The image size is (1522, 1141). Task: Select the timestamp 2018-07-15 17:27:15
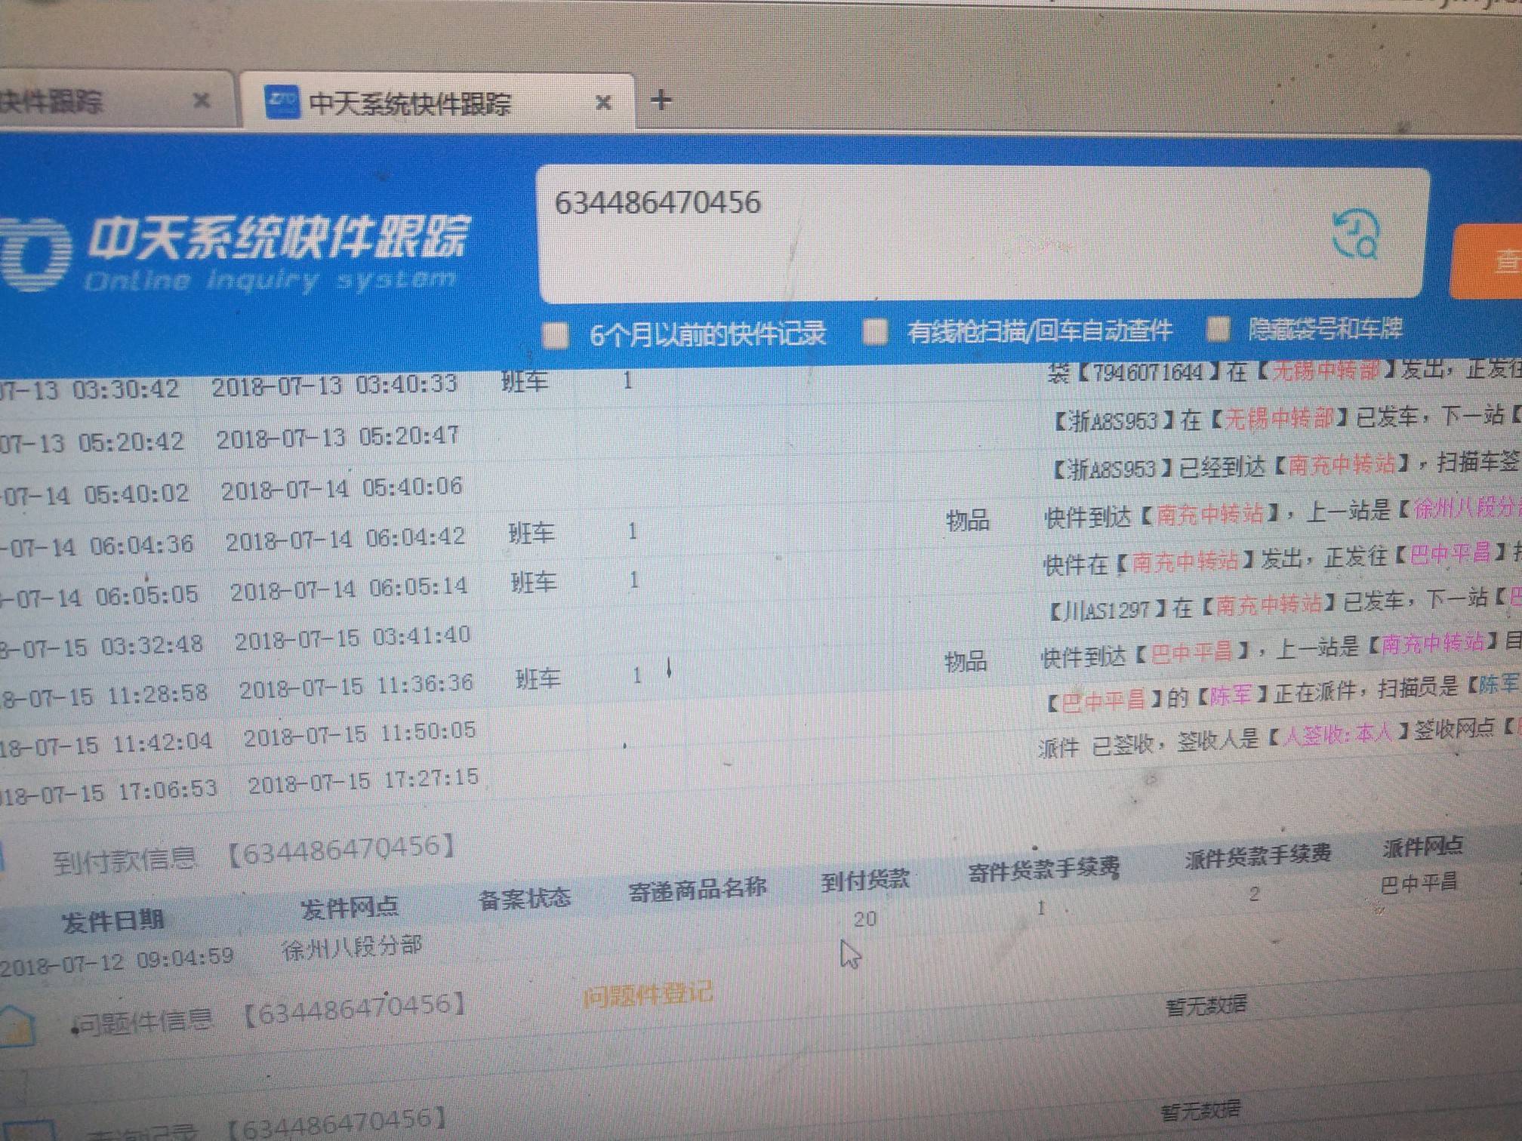coord(363,783)
